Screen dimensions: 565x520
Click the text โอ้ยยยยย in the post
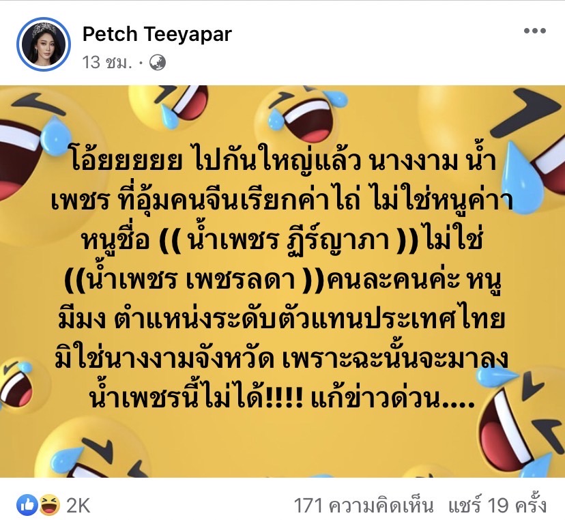point(126,160)
